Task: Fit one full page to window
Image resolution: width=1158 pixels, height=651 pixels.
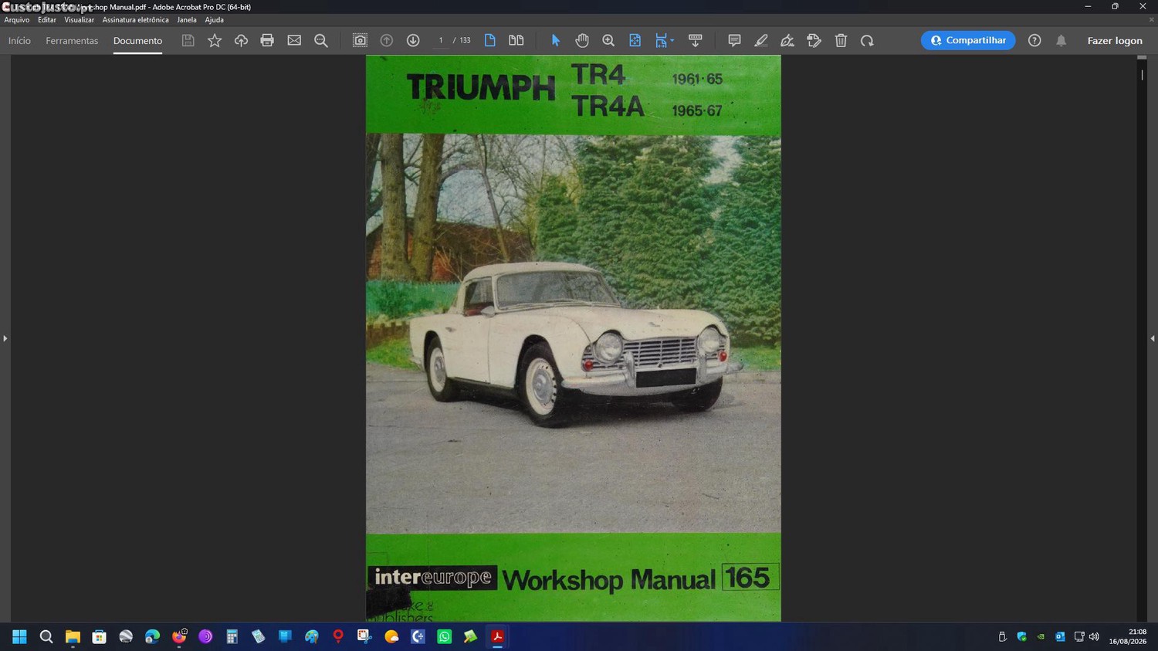Action: [635, 41]
